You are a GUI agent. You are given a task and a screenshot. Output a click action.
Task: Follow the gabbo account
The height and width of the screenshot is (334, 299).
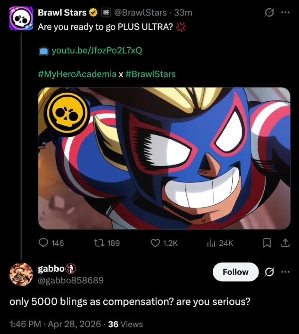(x=235, y=272)
